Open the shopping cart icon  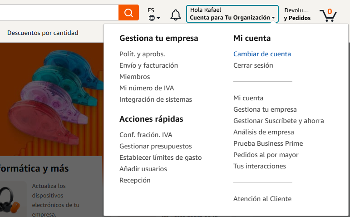(x=328, y=15)
